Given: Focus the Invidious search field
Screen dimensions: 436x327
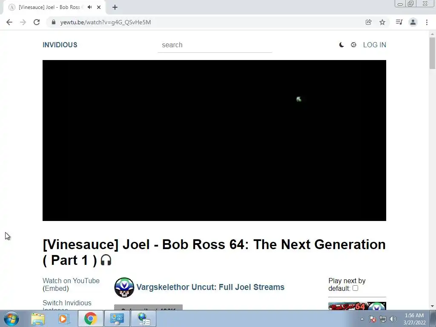Looking at the screenshot, I should 215,45.
